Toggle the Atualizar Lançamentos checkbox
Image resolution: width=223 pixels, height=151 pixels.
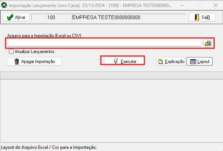[x=11, y=51]
